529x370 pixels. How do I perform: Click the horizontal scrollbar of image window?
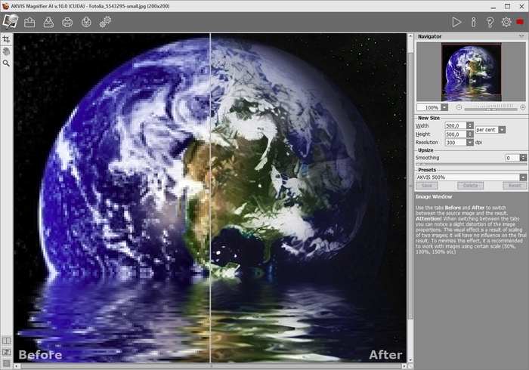tap(211, 366)
